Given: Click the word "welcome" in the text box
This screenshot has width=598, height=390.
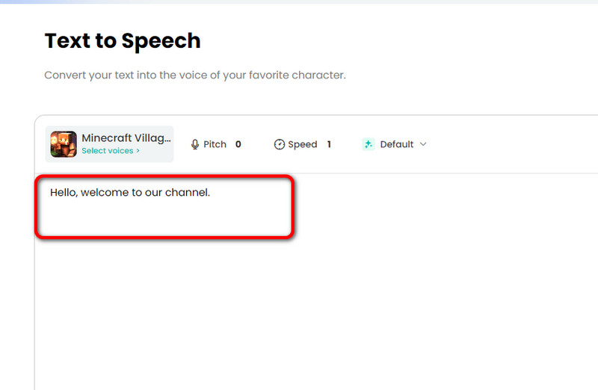Looking at the screenshot, I should point(104,193).
